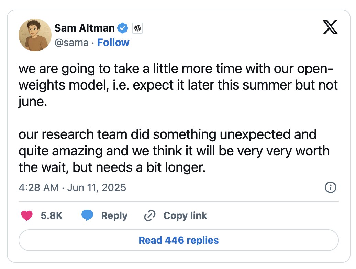Click the blue verified checkmark badge
This screenshot has height=269, width=356.
[123, 28]
